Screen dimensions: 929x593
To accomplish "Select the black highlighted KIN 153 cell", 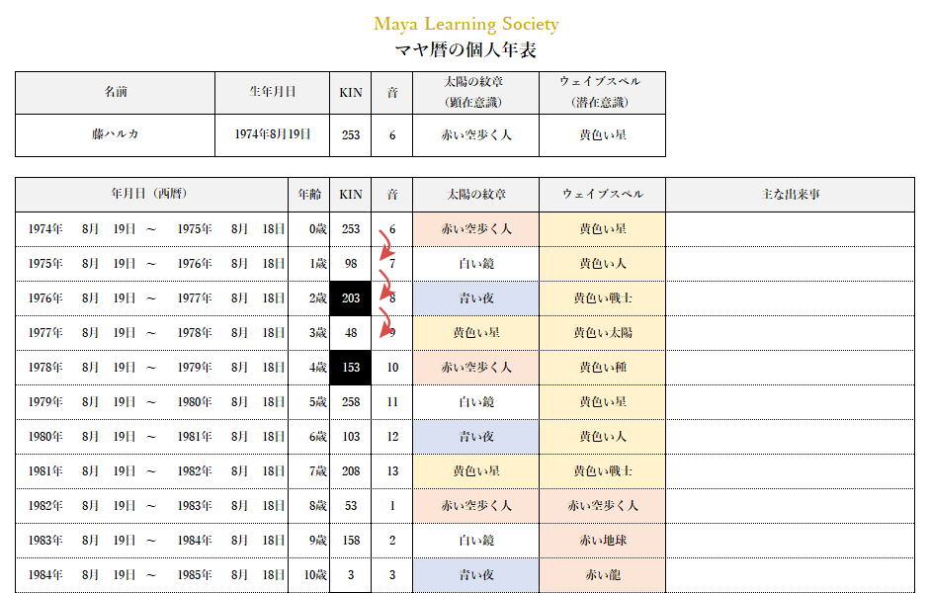I will [350, 367].
